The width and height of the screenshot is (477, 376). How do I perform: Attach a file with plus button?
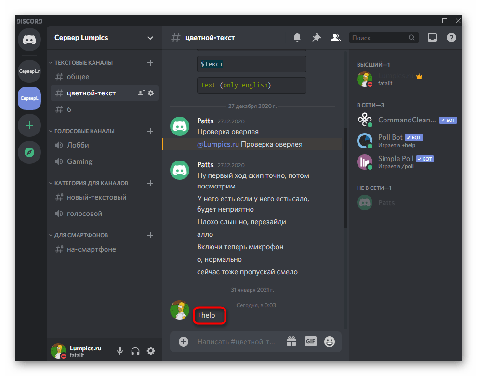pyautogui.click(x=184, y=342)
